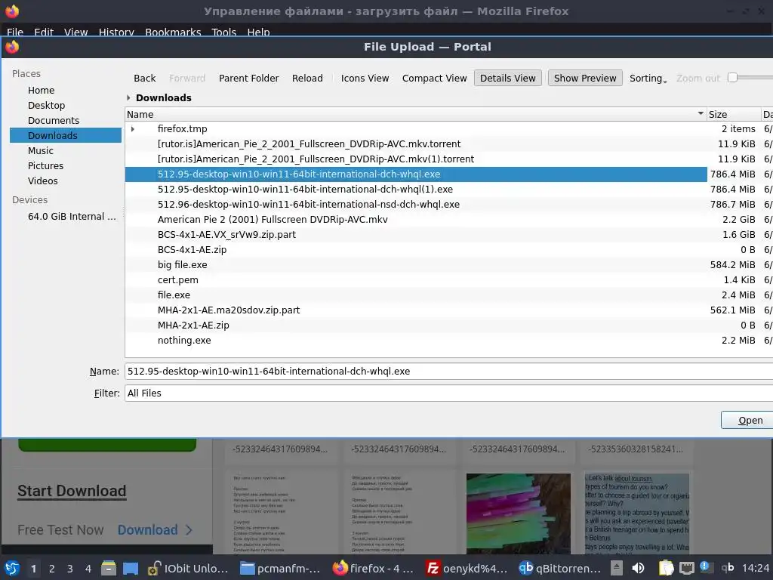Switch to qBittorrent taskbar window
The width and height of the screenshot is (773, 580).
click(559, 568)
